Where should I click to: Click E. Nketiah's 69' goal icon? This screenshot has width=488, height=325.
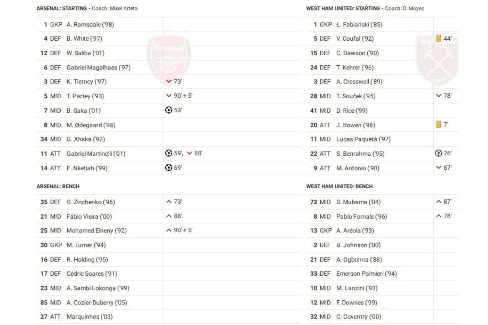point(169,168)
